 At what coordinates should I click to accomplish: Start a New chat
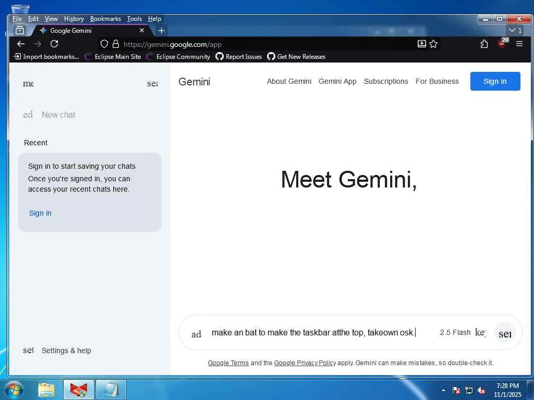coord(58,115)
